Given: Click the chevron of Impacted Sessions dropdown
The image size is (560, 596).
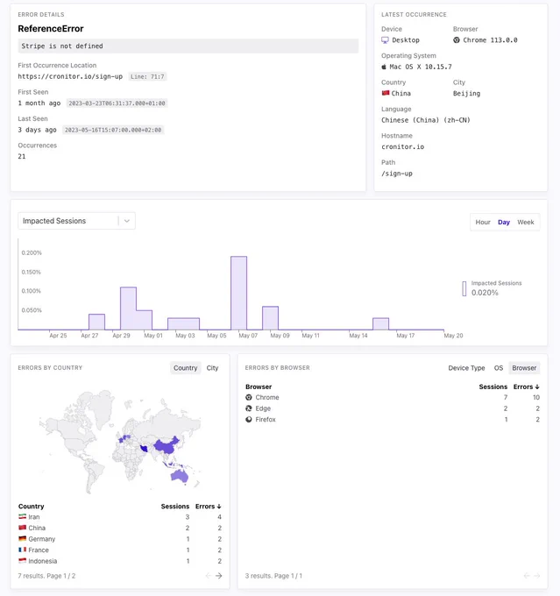Looking at the screenshot, I should [x=127, y=221].
